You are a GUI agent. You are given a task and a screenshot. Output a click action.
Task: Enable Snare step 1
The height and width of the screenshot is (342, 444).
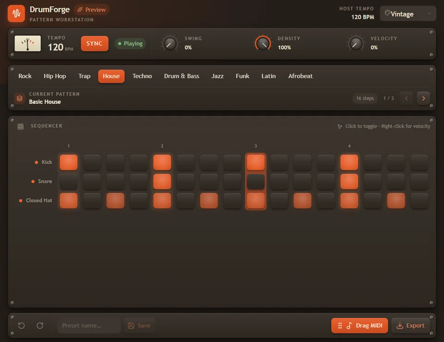pyautogui.click(x=68, y=181)
